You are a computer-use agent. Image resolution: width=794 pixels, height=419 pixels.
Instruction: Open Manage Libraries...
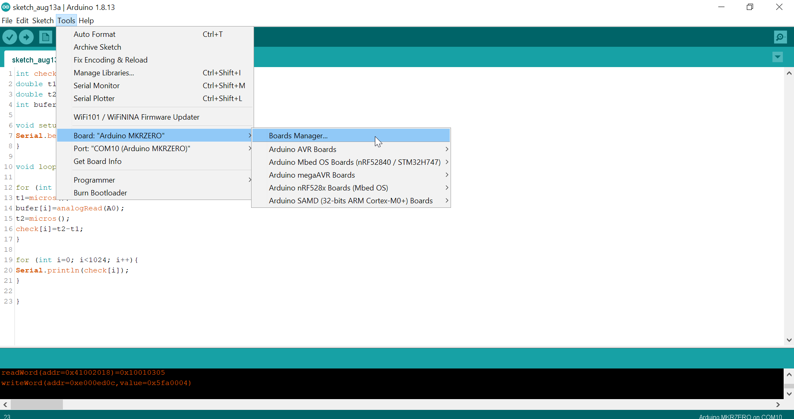click(155, 73)
